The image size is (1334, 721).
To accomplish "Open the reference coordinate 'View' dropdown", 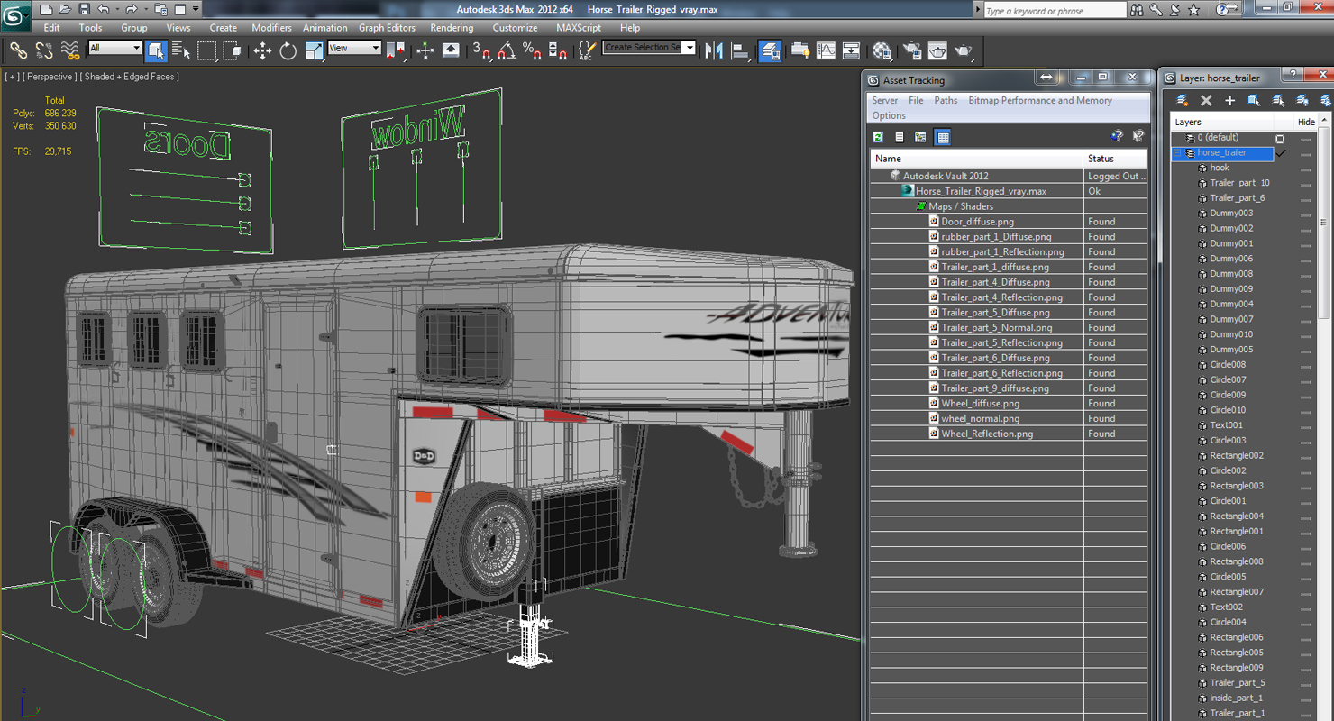I will pyautogui.click(x=354, y=48).
